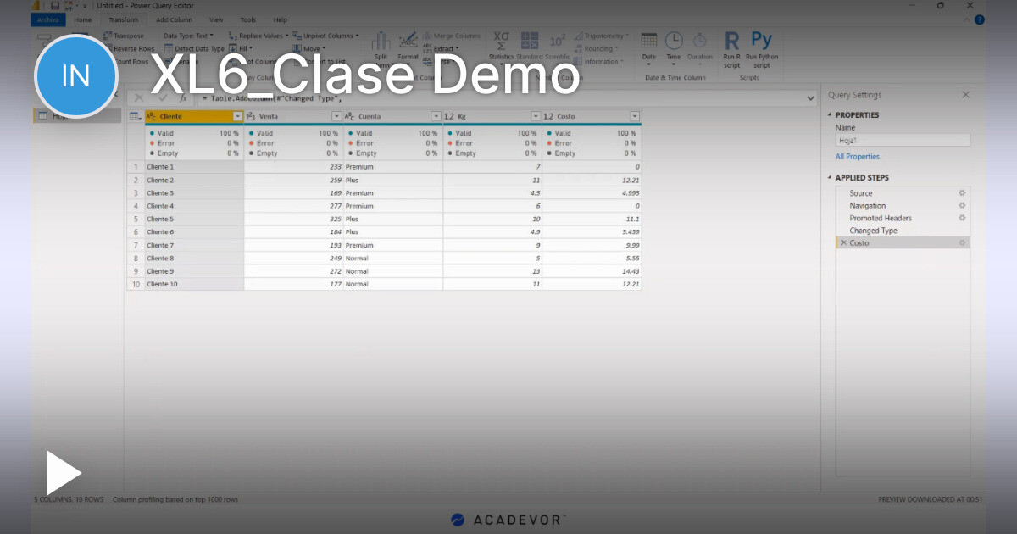Select the Cliente column header
Image resolution: width=1017 pixels, height=534 pixels.
point(194,116)
